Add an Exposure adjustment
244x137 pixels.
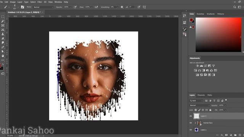click(209, 66)
